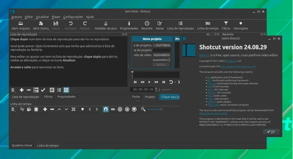The height and width of the screenshot is (159, 293).
Task: Toggle the Linha do tempo toolbar button
Action: (208, 25)
